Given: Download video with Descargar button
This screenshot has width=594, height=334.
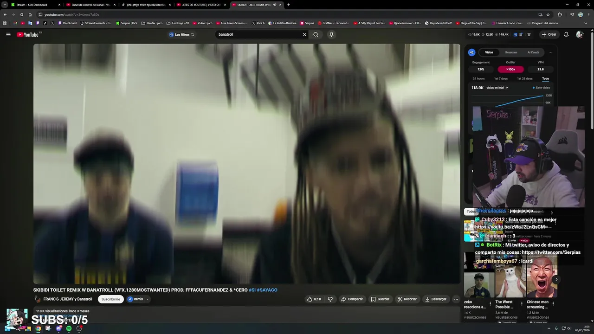Looking at the screenshot, I should [436, 299].
